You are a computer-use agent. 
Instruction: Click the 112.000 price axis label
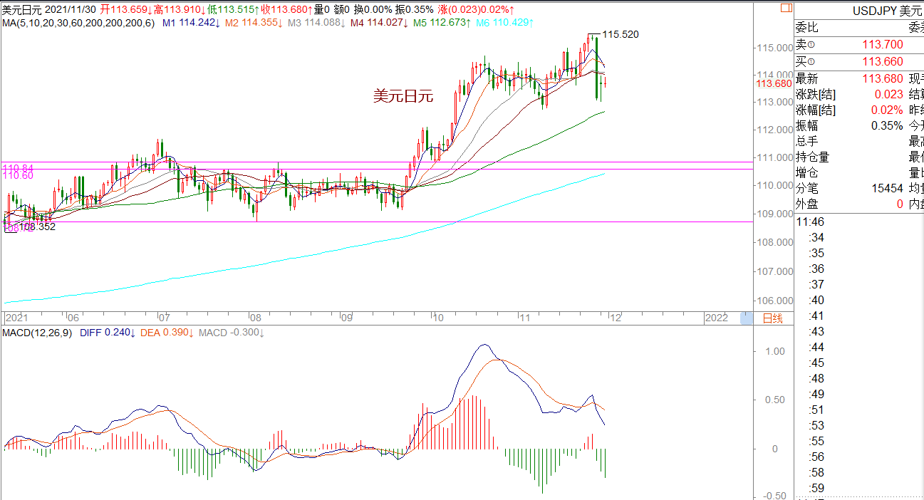[774, 130]
